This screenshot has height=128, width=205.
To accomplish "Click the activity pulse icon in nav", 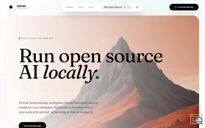I will click(x=129, y=7).
